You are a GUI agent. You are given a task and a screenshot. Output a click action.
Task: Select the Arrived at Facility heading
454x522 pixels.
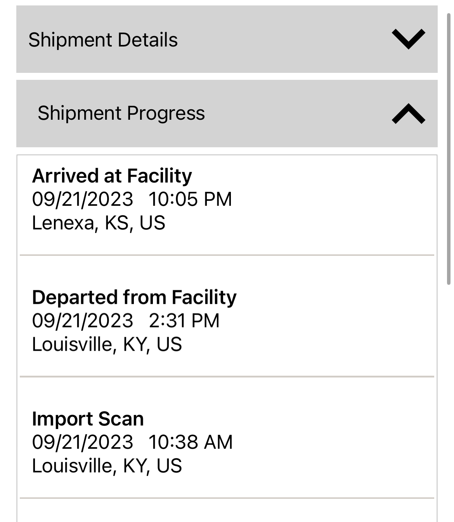click(x=112, y=176)
